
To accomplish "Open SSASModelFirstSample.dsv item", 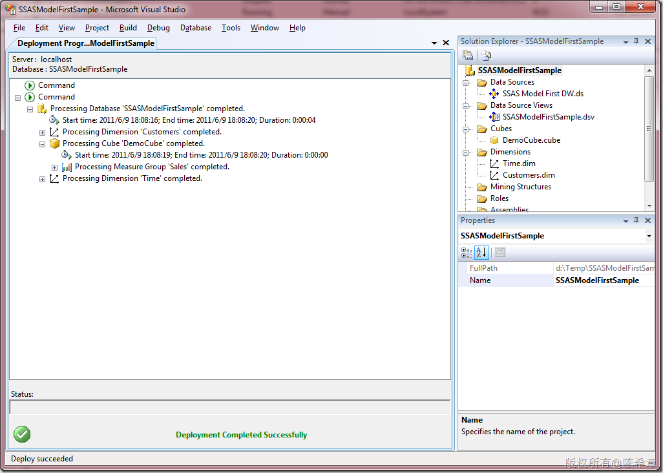I will point(549,117).
